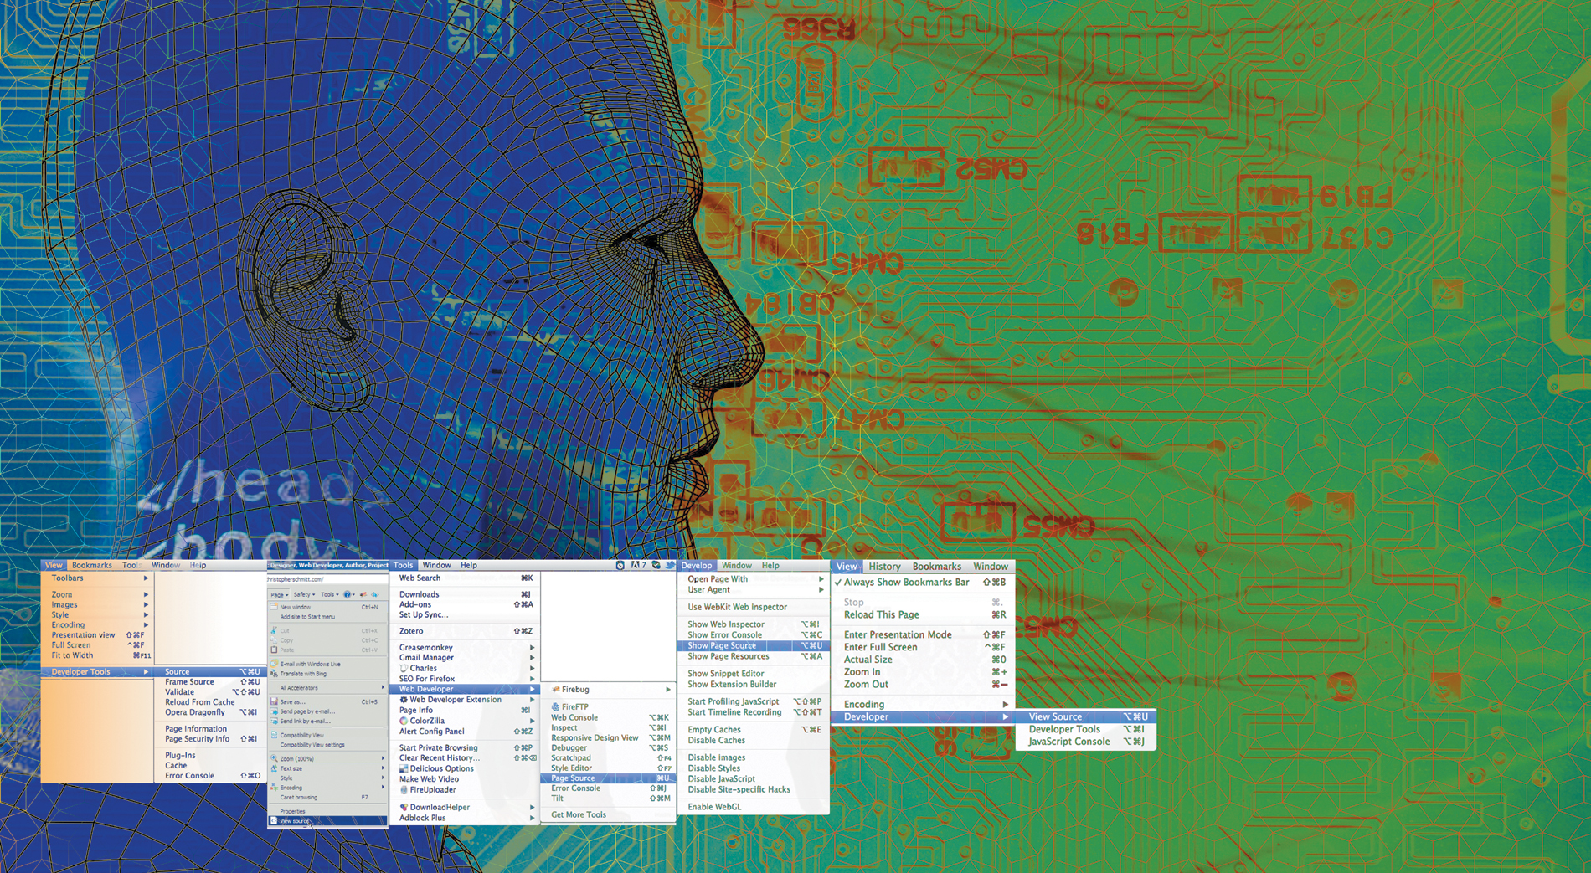
Task: Click Page Security Info
Action: (x=198, y=739)
